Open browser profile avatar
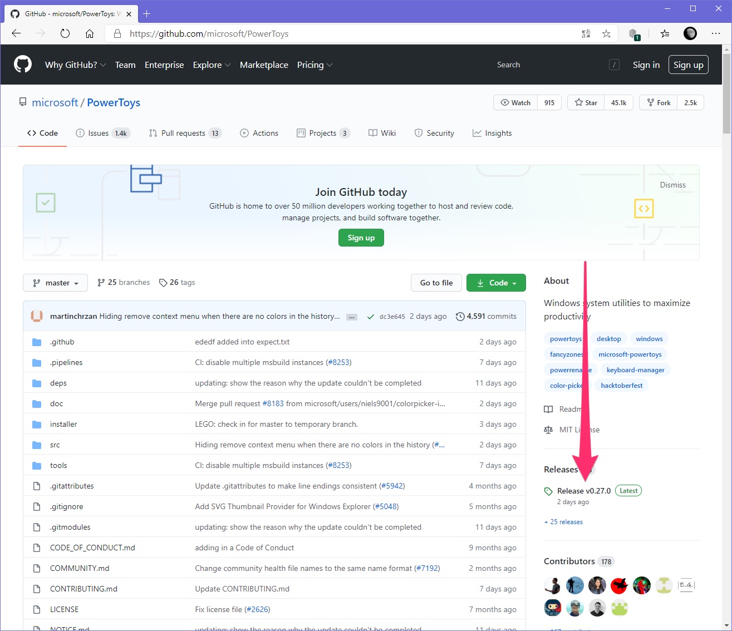The width and height of the screenshot is (732, 631). 690,33
